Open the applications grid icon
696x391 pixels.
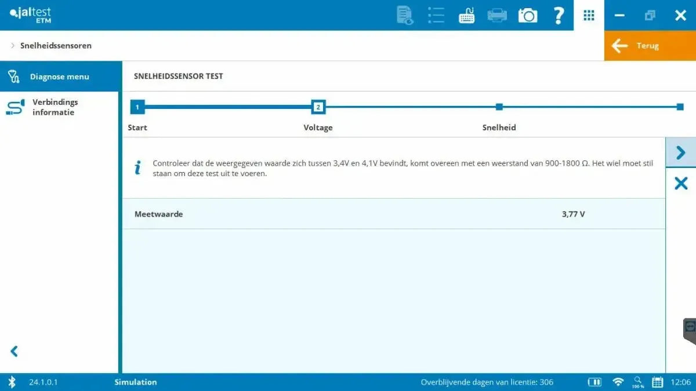click(589, 15)
